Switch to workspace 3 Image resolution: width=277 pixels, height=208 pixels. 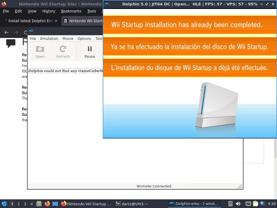[x=25, y=204]
